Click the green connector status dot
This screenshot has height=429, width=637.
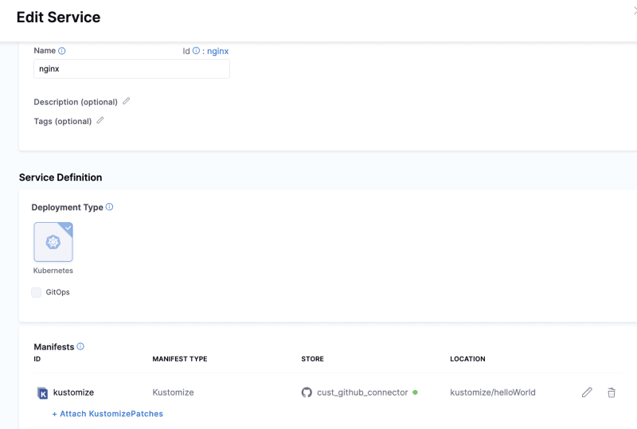click(415, 392)
